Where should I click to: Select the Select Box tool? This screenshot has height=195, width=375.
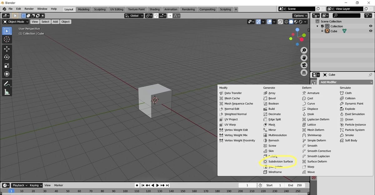coord(7,31)
